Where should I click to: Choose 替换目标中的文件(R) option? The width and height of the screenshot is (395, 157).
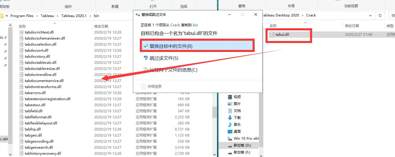point(171,46)
